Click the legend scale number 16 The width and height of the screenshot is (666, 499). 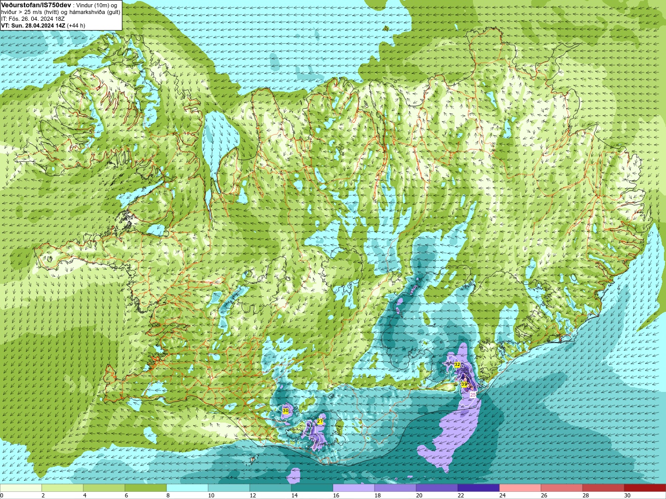(336, 495)
